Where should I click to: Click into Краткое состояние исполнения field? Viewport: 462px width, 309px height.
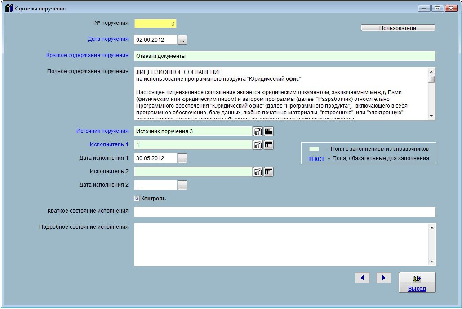pos(284,212)
